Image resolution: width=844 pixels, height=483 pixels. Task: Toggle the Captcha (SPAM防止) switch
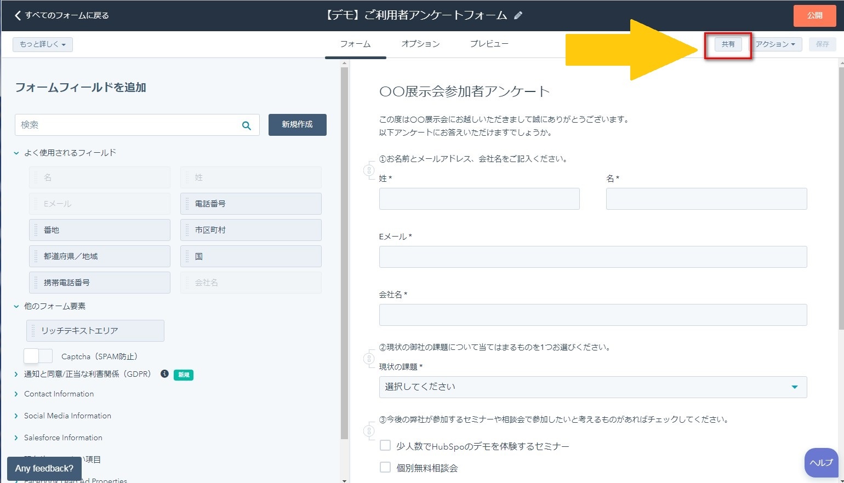pos(38,356)
